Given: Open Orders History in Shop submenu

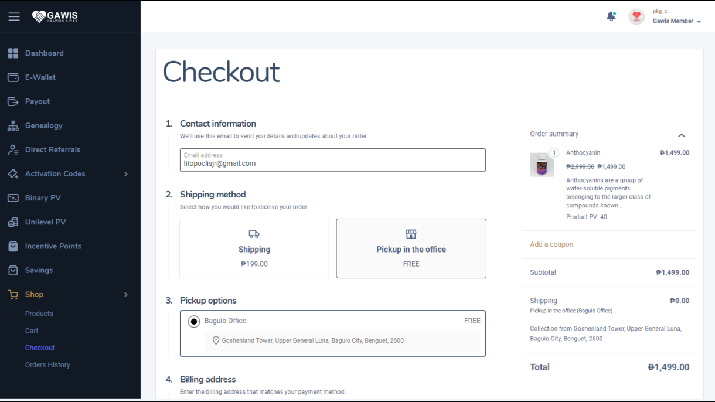Looking at the screenshot, I should click(47, 364).
